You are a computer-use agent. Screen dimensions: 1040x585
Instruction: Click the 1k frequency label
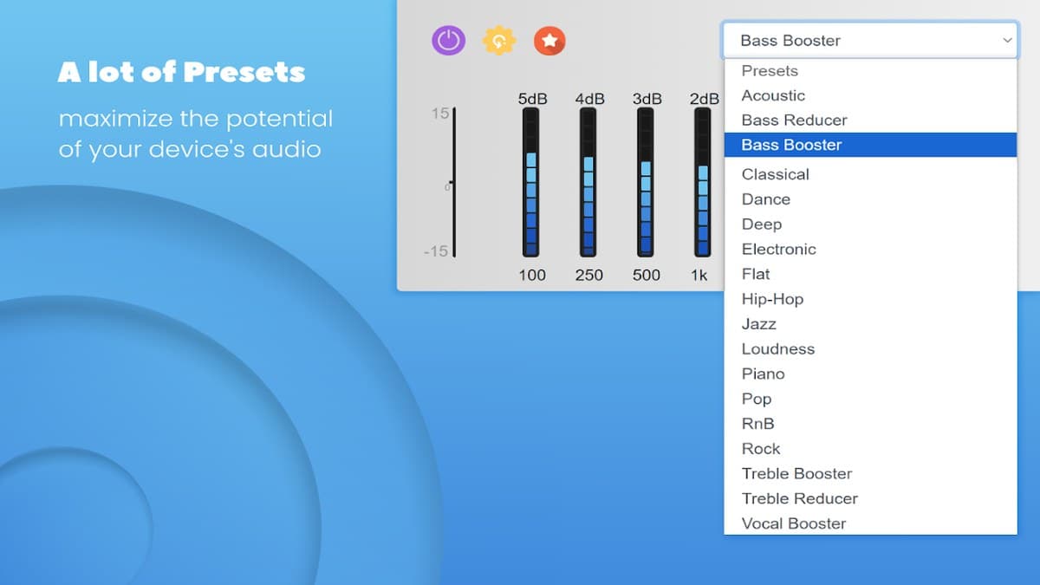tap(699, 275)
